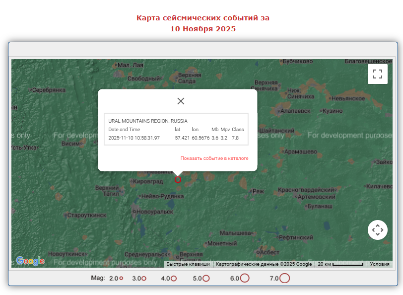Click the Кировград town label
Image resolution: width=403 pixels, height=295 pixels.
pyautogui.click(x=148, y=181)
